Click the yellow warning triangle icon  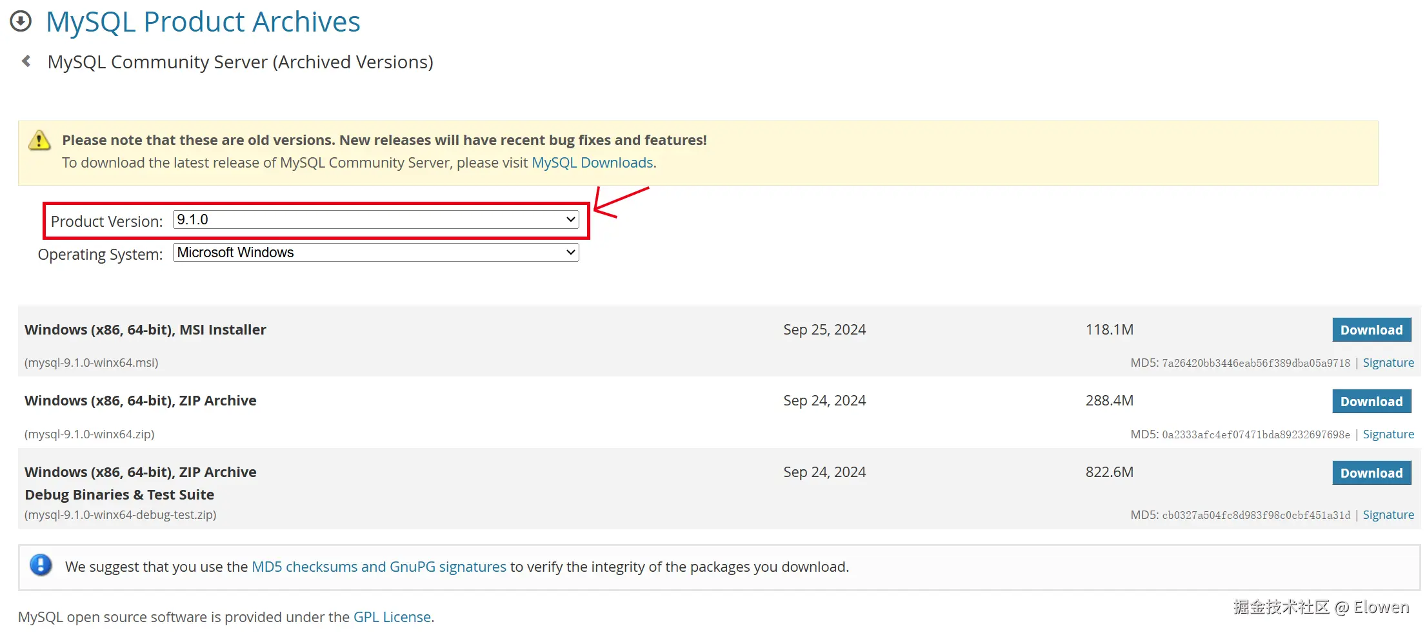[x=39, y=140]
